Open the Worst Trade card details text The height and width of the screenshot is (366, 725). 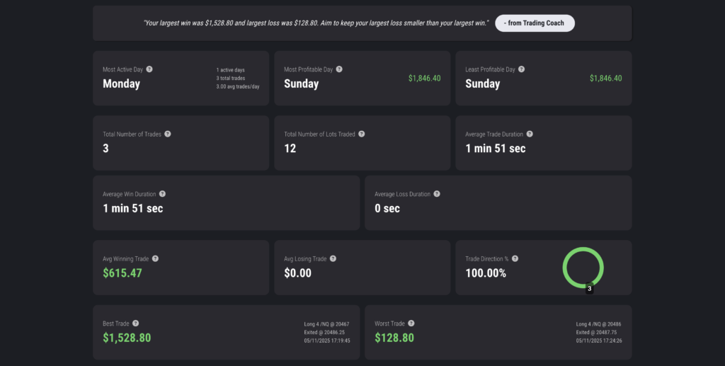pos(599,332)
